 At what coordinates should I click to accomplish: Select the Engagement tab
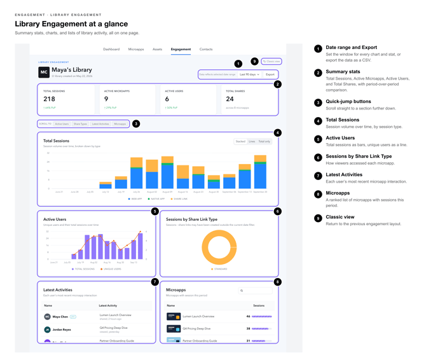click(181, 49)
